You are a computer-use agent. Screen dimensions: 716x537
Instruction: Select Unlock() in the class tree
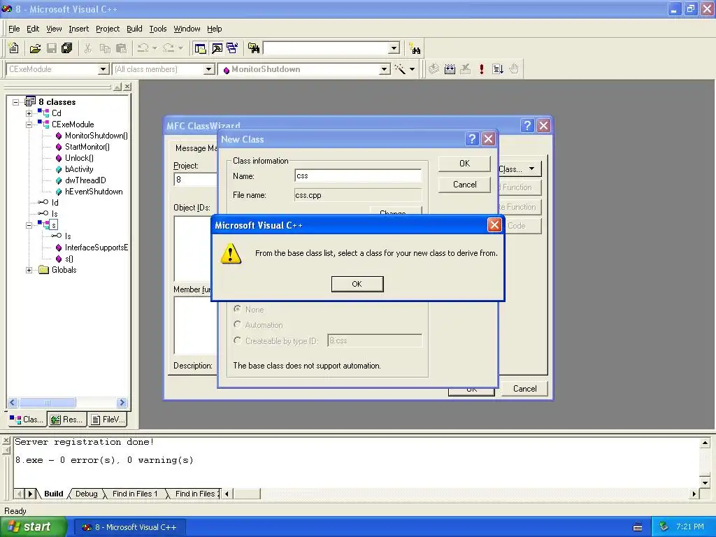pos(79,158)
